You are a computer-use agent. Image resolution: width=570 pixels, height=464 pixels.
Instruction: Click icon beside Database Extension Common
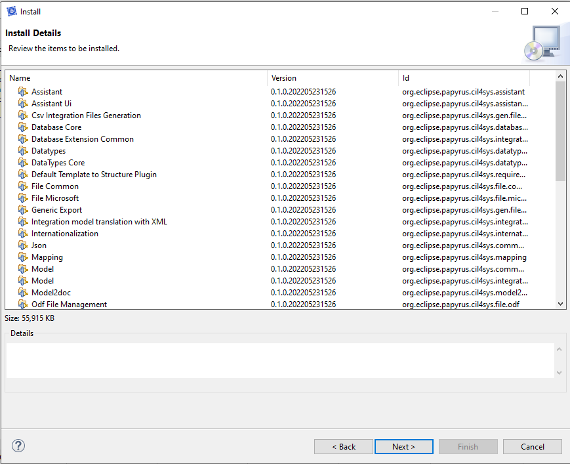point(23,139)
